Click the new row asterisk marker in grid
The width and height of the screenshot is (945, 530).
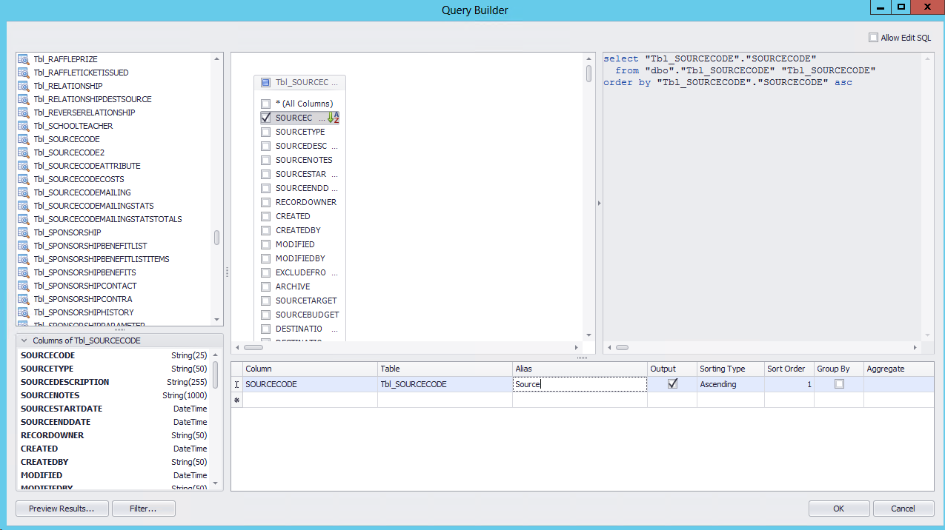click(236, 400)
